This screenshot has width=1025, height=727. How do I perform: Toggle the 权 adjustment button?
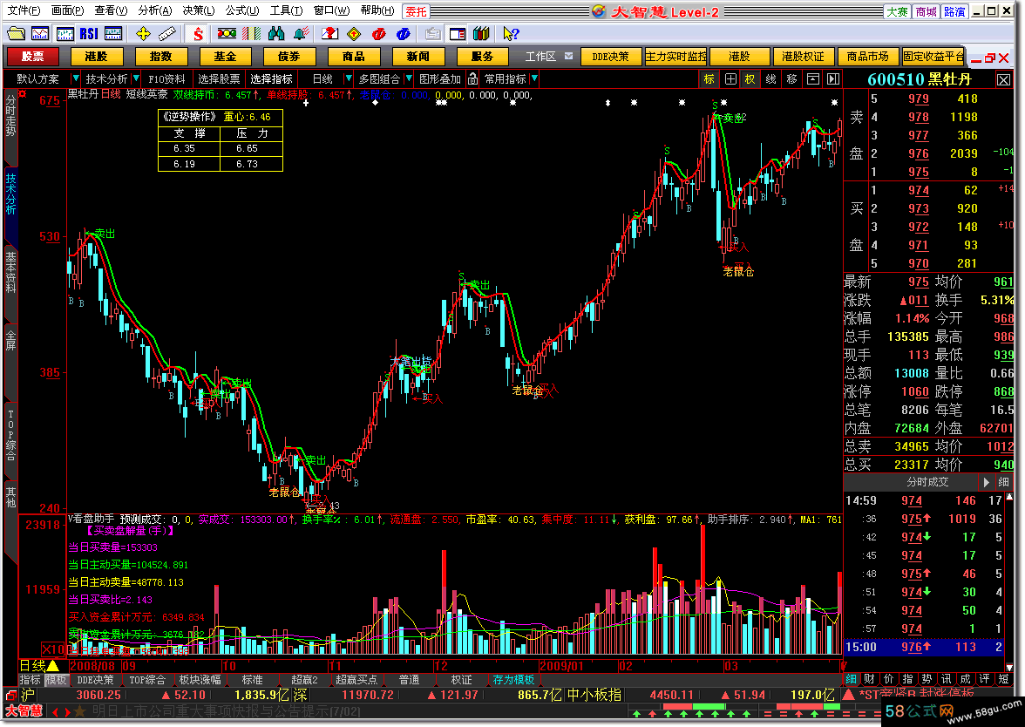[x=750, y=79]
